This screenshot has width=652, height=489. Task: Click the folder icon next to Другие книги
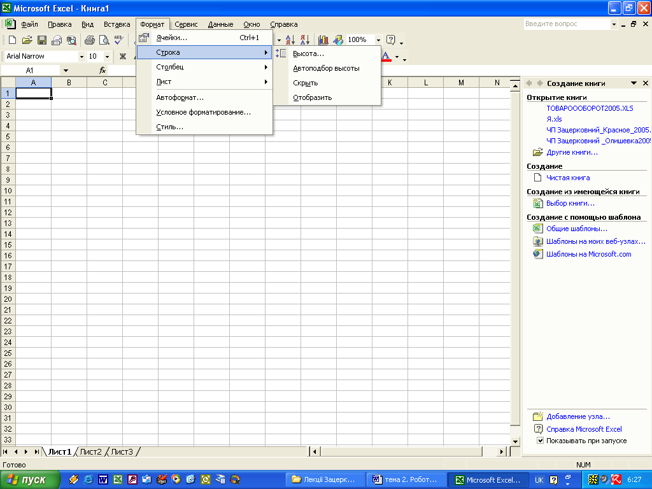537,152
